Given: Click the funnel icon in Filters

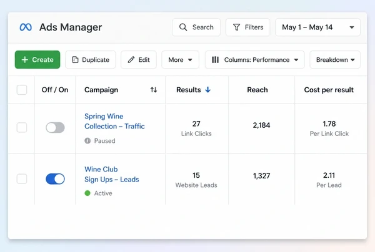Looking at the screenshot, I should [x=236, y=27].
